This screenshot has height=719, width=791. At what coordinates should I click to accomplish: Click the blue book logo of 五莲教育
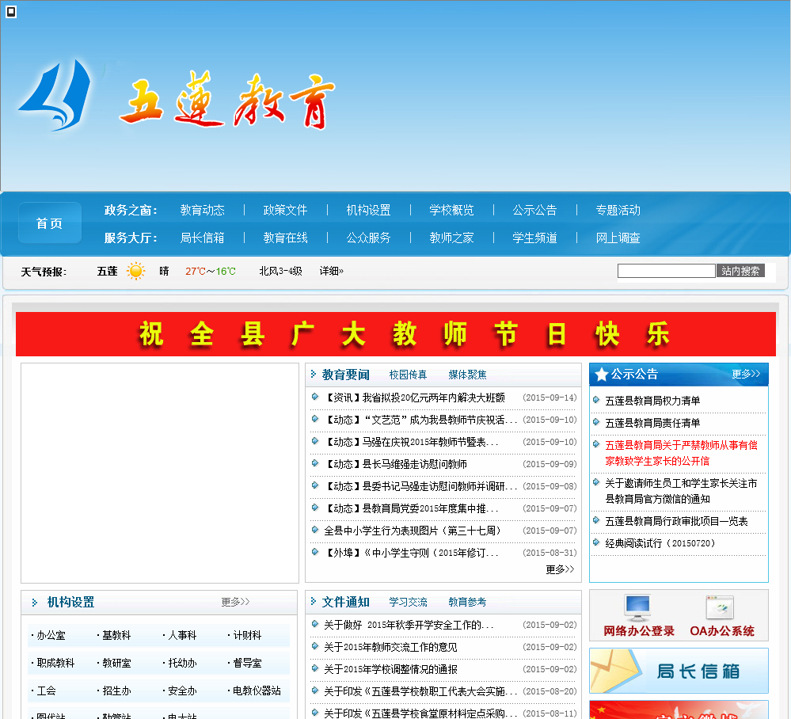pyautogui.click(x=55, y=95)
